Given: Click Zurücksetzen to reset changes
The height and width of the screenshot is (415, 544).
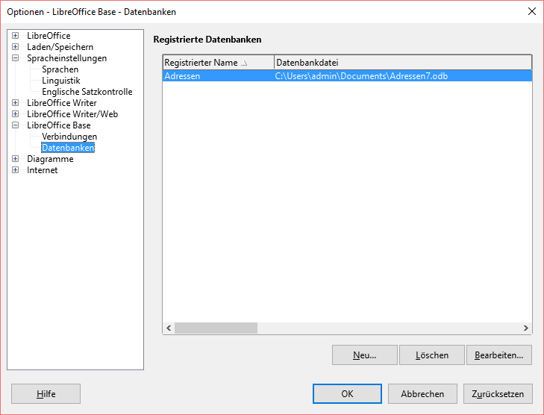Looking at the screenshot, I should (x=498, y=394).
